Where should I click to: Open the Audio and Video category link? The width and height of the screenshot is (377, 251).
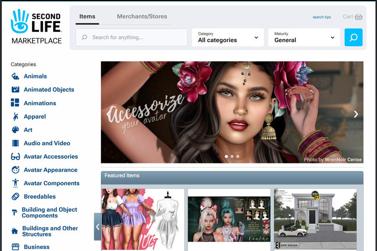click(x=47, y=143)
